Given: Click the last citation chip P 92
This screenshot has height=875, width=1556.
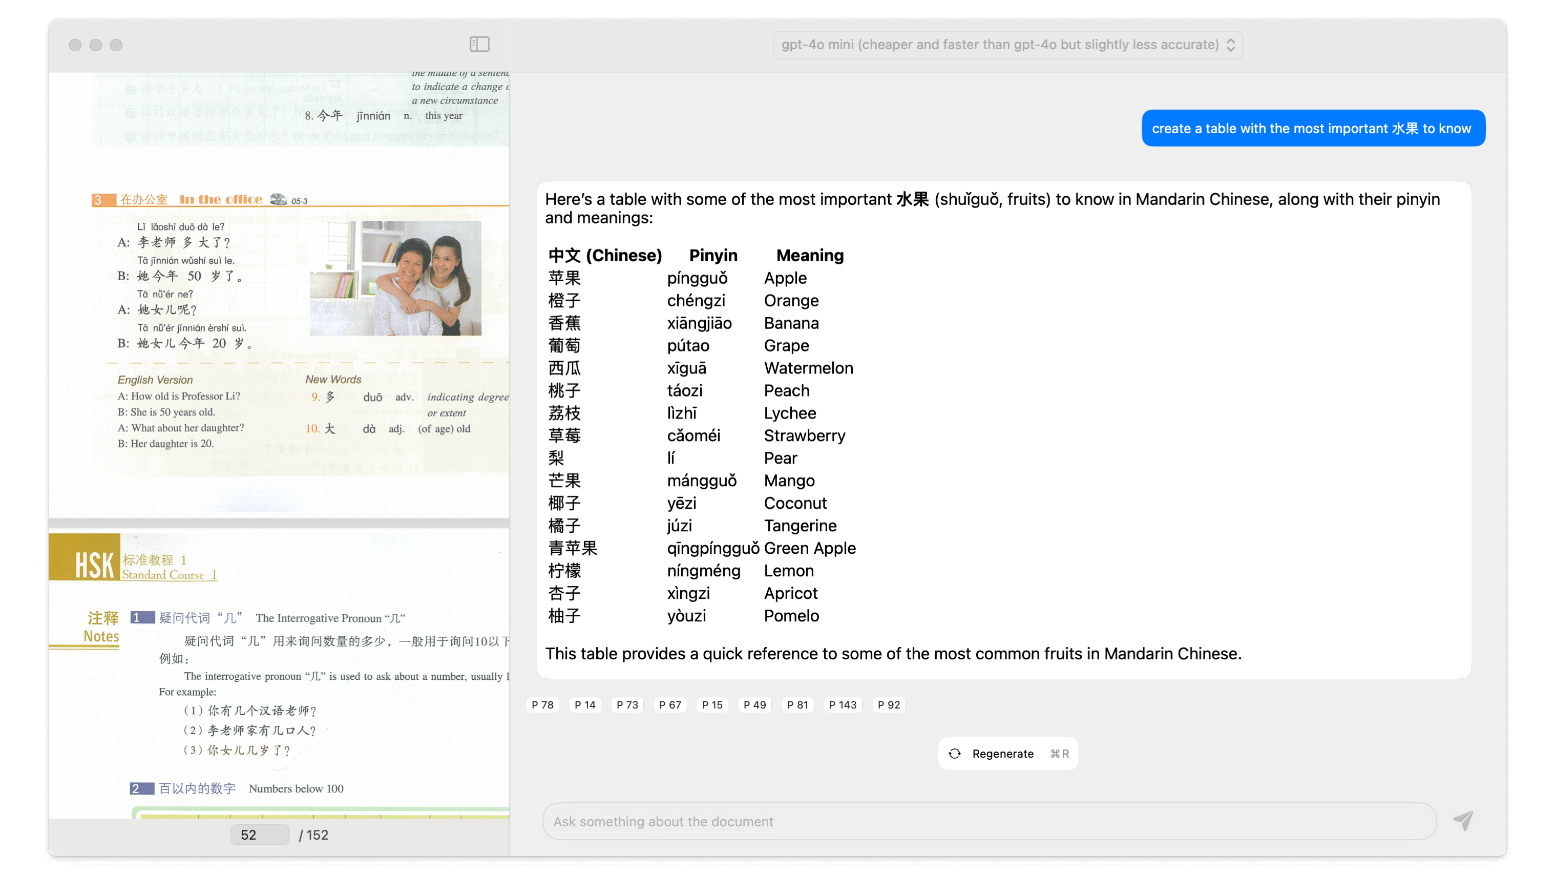Looking at the screenshot, I should (x=888, y=704).
